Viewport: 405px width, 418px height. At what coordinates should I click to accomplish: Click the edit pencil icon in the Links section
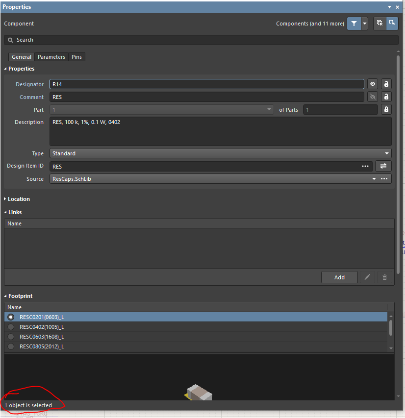pyautogui.click(x=368, y=277)
